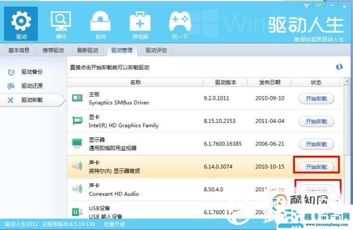Click the USB 输入设备 row text
353x230 pixels.
click(x=106, y=217)
